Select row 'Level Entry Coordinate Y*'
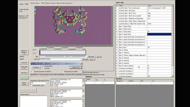This screenshot has height=107, width=190. coord(144,71)
